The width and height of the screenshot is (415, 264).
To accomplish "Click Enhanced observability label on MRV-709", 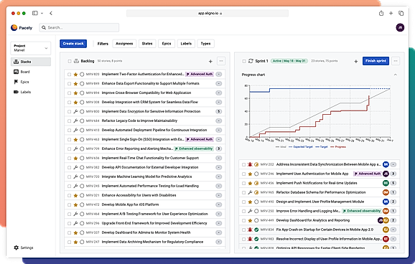I will [x=194, y=148].
